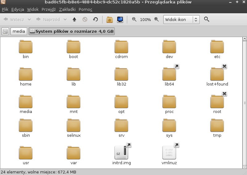The width and height of the screenshot is (247, 175).
Task: Select the opt folder
Action: 121,104
